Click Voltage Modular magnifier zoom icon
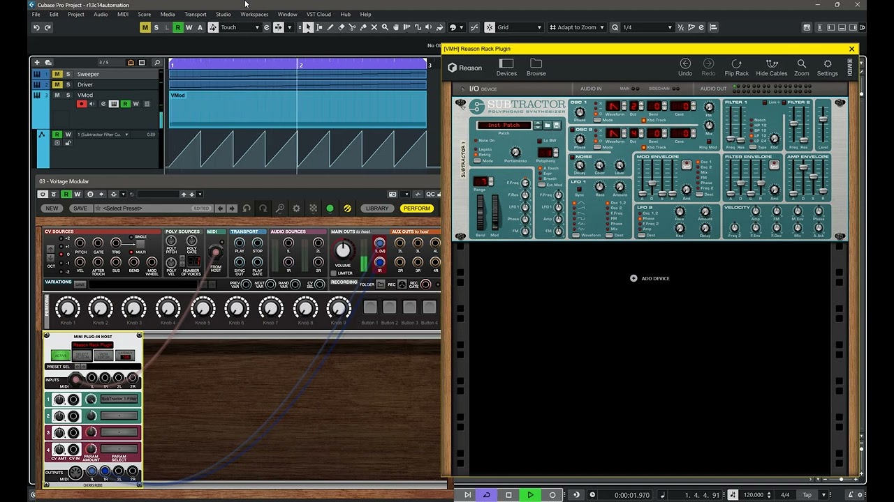Image resolution: width=894 pixels, height=502 pixels. [279, 208]
